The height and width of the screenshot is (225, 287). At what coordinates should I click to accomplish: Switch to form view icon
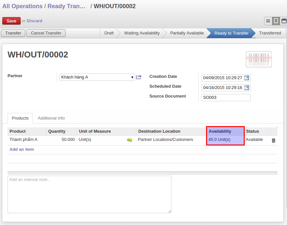[276, 21]
